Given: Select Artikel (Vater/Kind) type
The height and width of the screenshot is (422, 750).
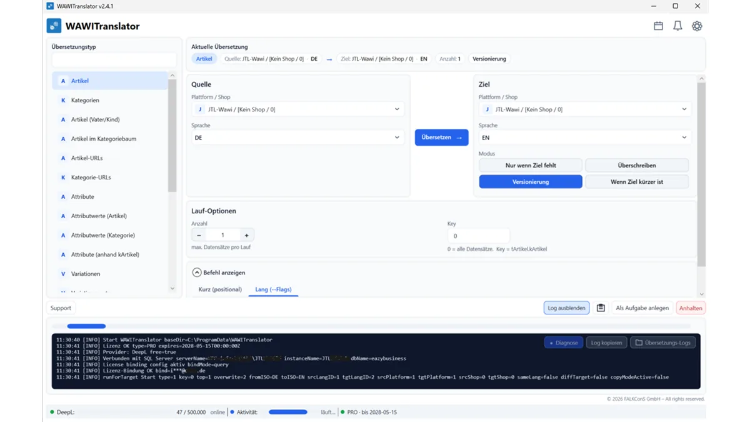Looking at the screenshot, I should (110, 119).
